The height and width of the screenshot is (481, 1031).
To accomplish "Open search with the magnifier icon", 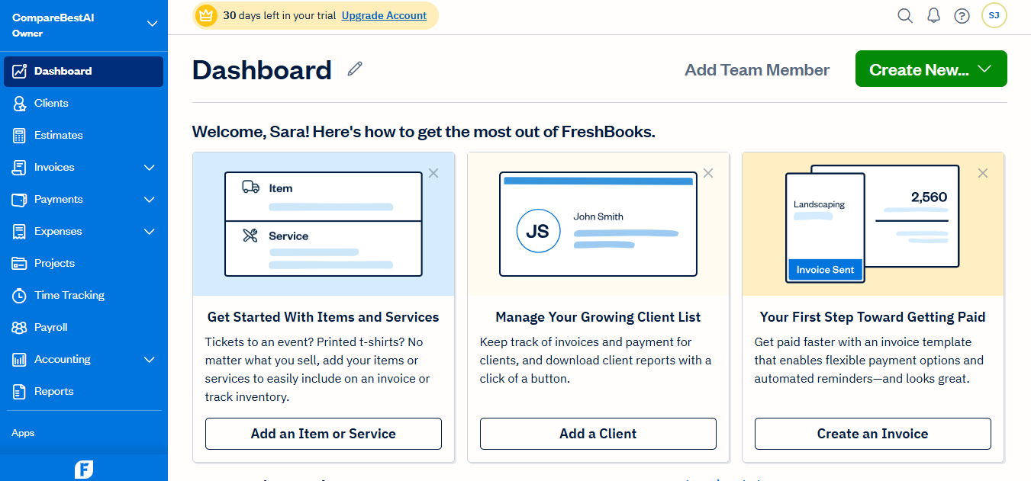I will [x=905, y=15].
